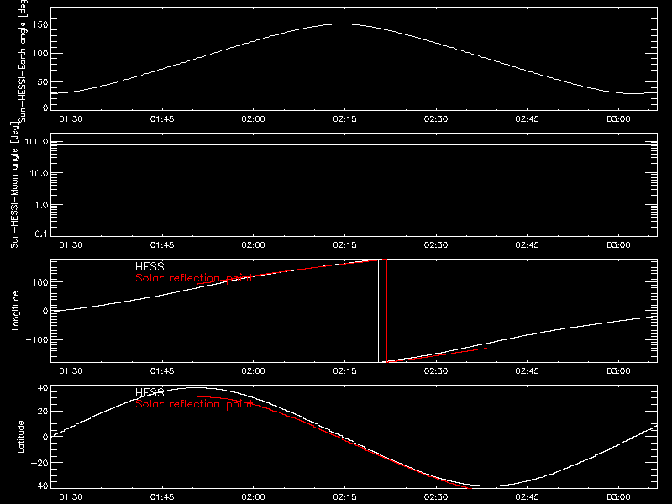Click red legend line in Latitude panel
Screen dimensions: 672x504
[93, 407]
